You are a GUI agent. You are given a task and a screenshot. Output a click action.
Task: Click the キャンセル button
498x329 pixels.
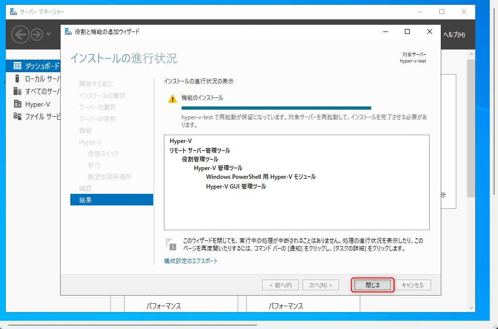click(x=412, y=285)
